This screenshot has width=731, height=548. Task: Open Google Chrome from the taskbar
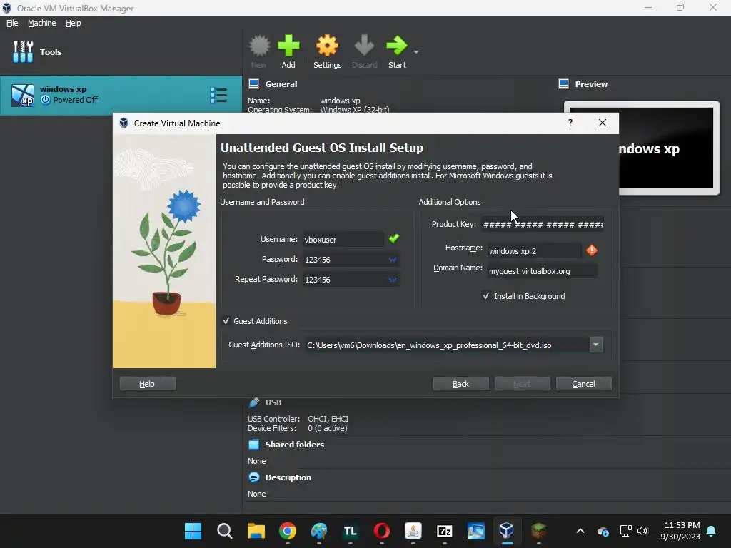(x=287, y=531)
